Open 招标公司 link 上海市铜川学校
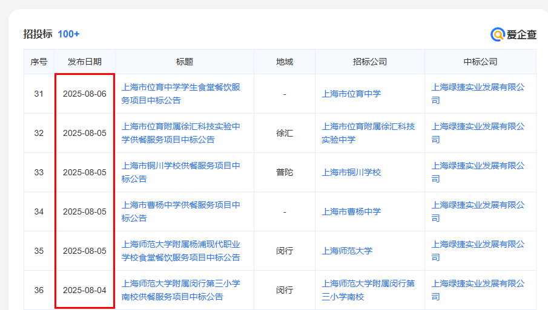The height and width of the screenshot is (310, 548). point(351,172)
